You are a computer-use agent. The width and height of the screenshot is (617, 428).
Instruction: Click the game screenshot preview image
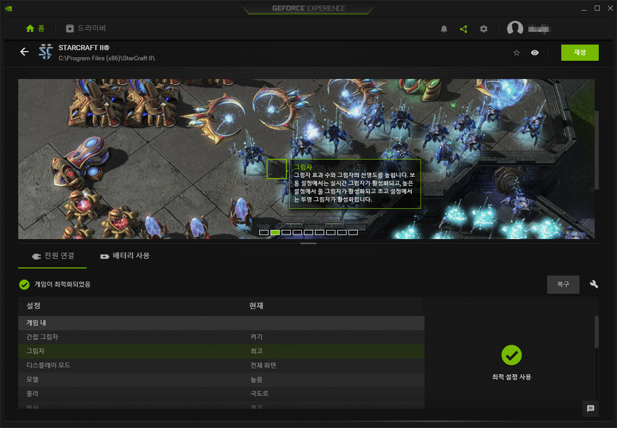pos(306,159)
